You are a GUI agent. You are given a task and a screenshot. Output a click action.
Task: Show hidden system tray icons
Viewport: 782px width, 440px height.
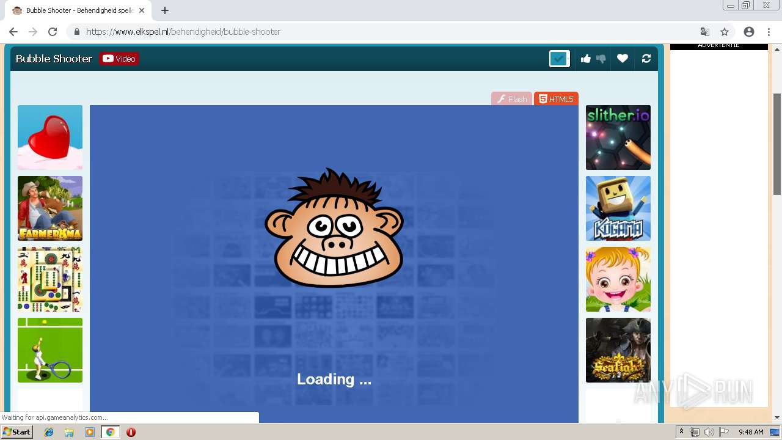681,432
